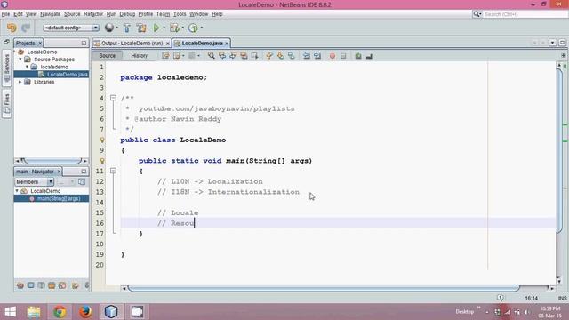Click Debug Project icon
The image size is (569, 320).
(x=174, y=28)
